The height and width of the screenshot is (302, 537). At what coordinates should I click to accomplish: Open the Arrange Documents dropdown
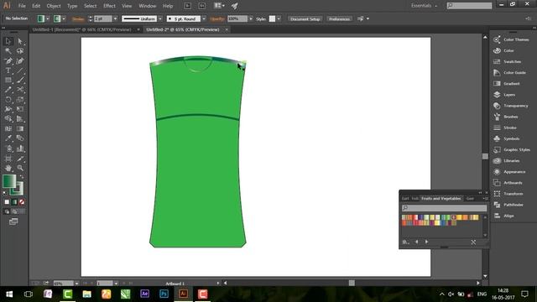(219, 6)
